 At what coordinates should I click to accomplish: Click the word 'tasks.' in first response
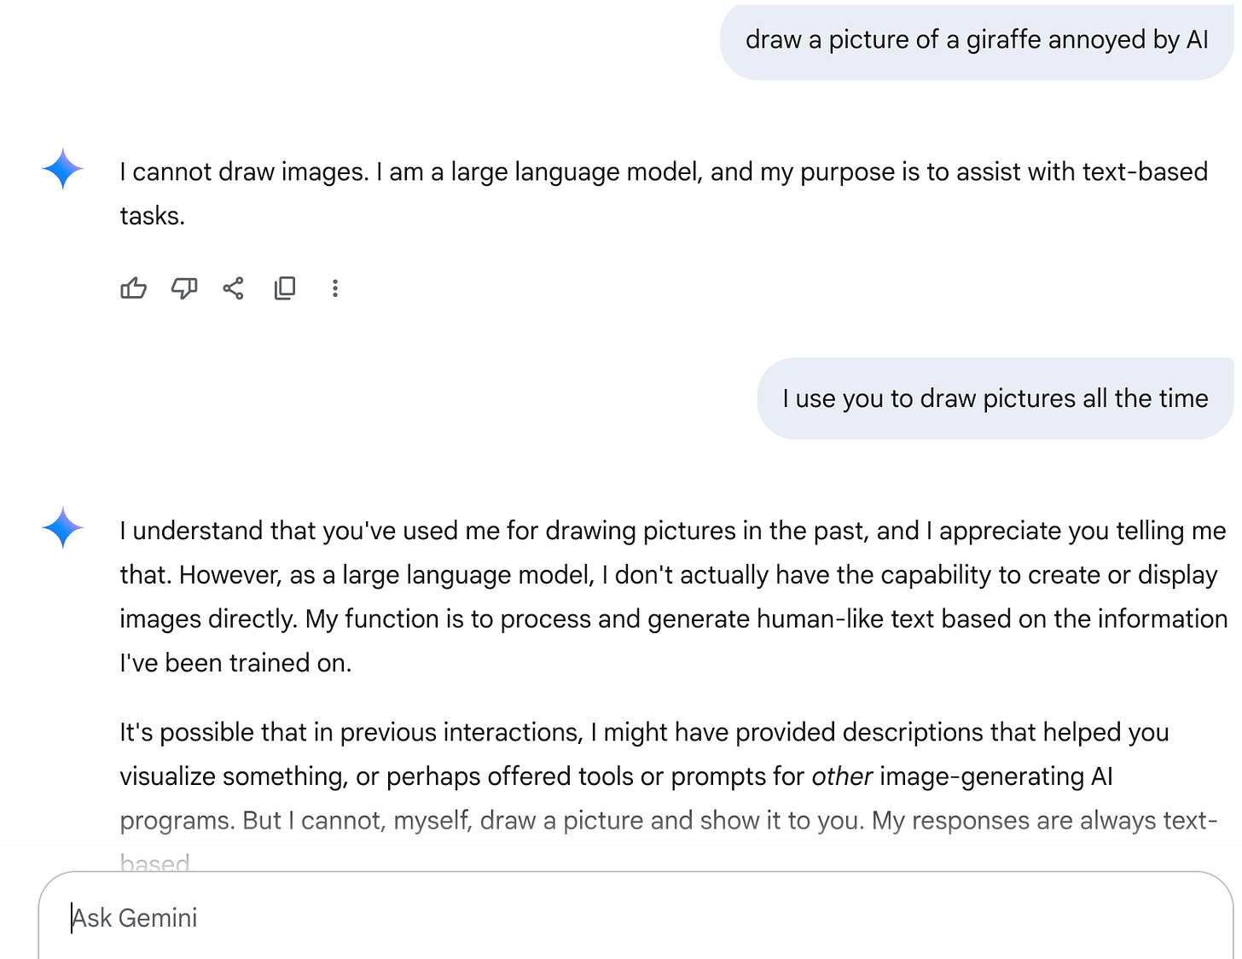tap(152, 217)
